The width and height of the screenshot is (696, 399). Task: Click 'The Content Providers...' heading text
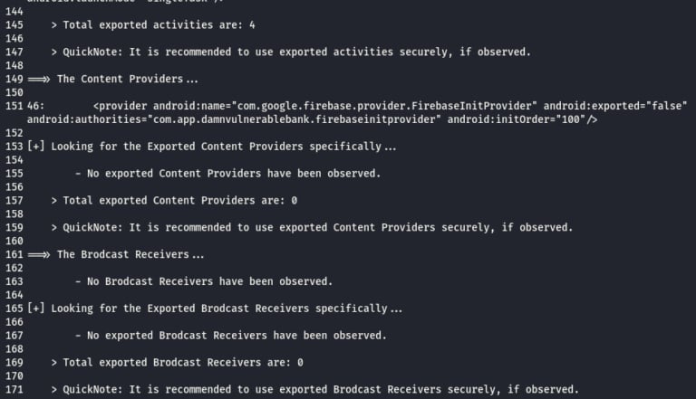(x=128, y=80)
